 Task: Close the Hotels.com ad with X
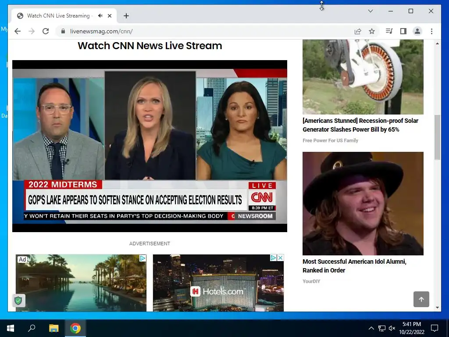[x=280, y=258]
